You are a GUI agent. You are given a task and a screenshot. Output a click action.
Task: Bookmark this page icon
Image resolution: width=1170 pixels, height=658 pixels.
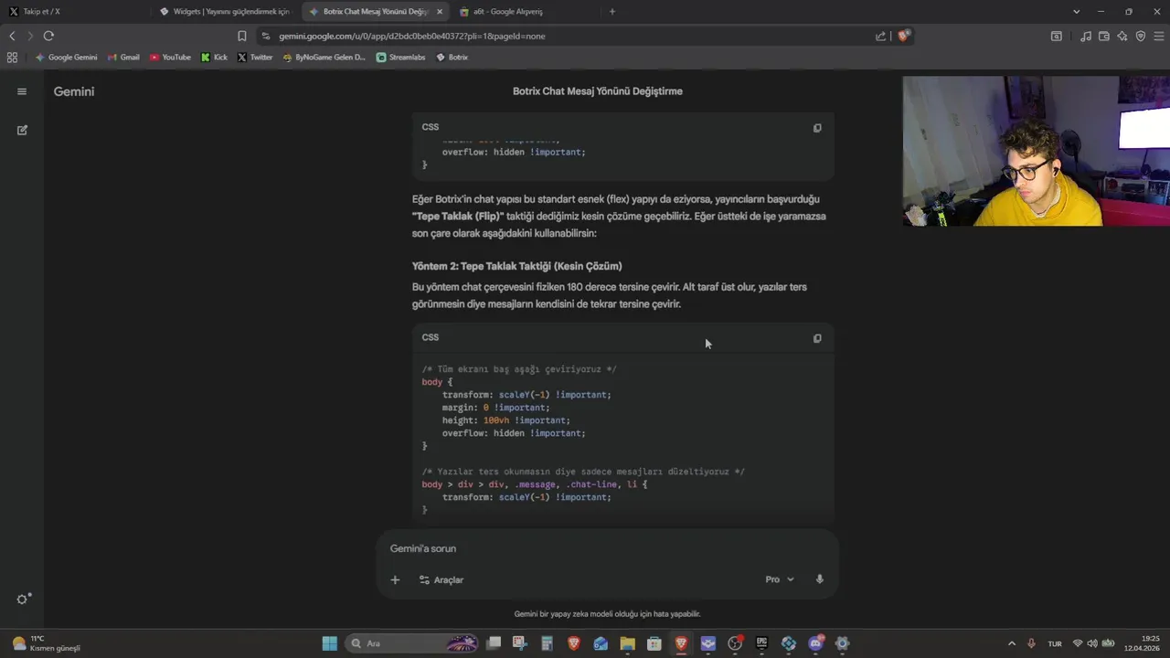point(241,36)
